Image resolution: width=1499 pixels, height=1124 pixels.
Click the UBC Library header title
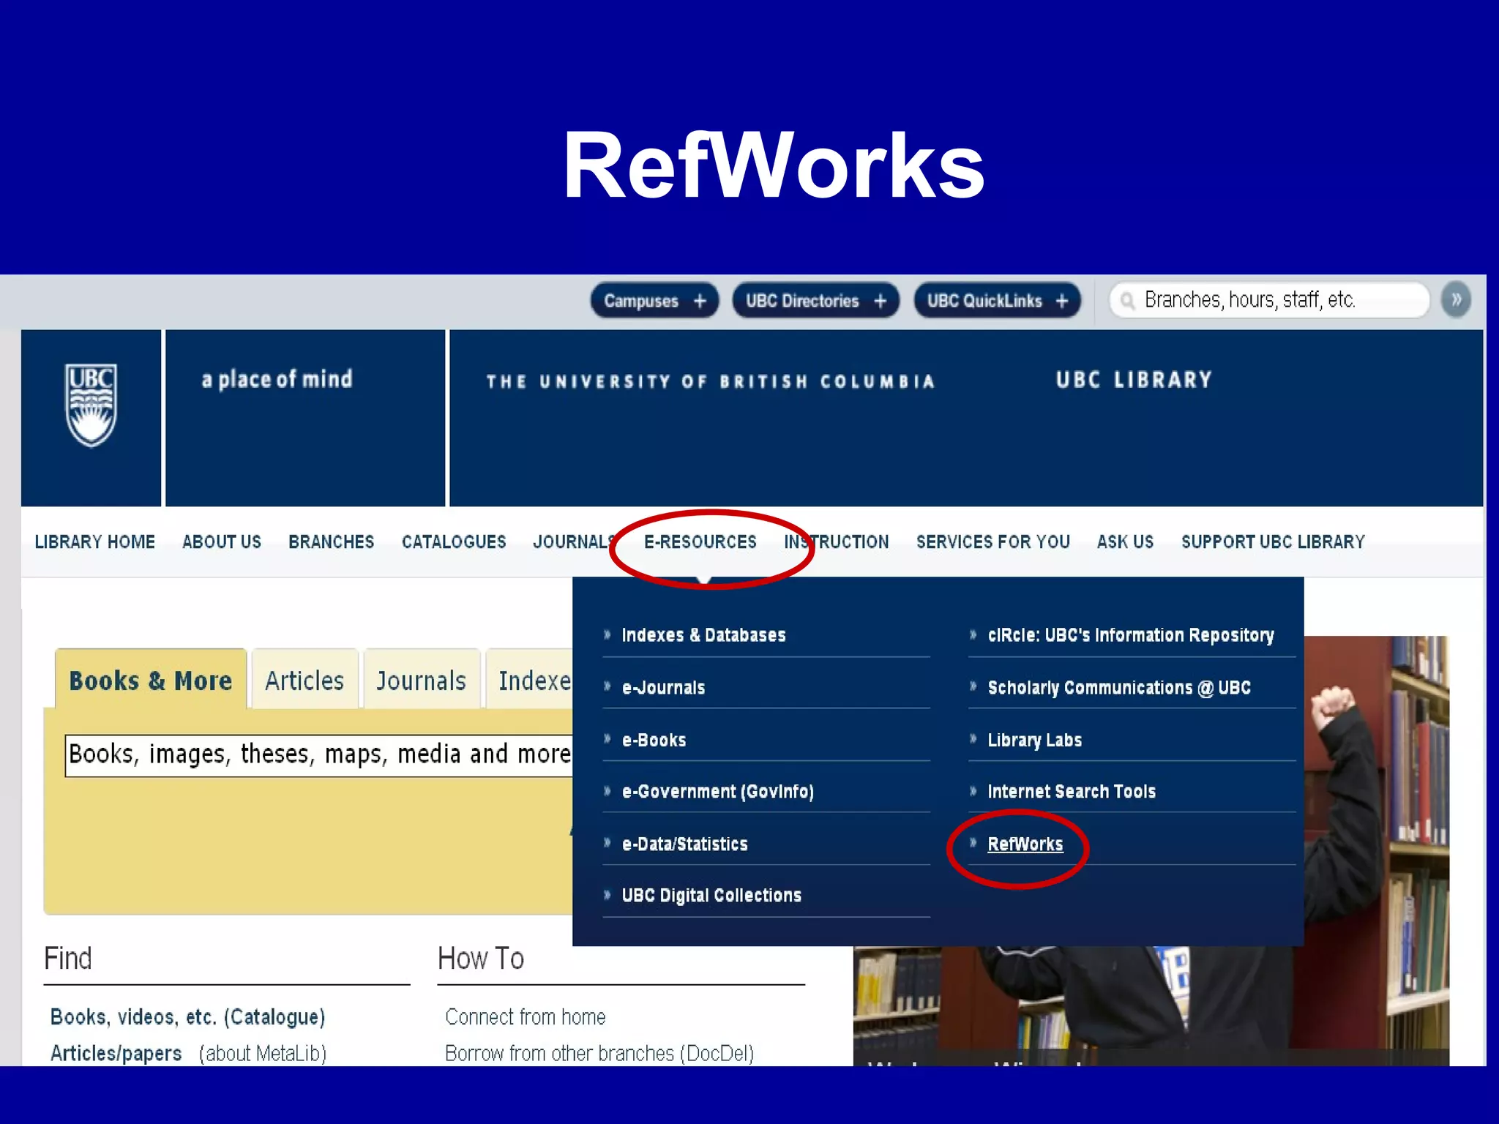tap(1134, 380)
